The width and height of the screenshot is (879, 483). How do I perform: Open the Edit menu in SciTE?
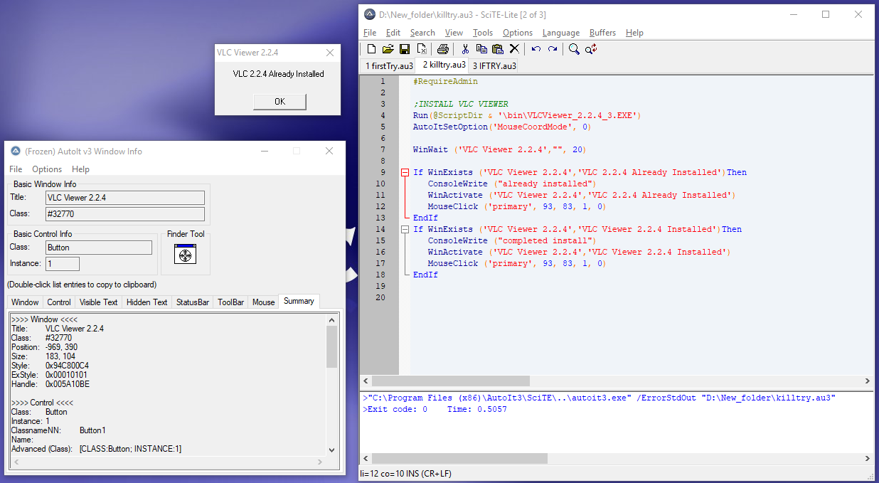[x=393, y=33]
